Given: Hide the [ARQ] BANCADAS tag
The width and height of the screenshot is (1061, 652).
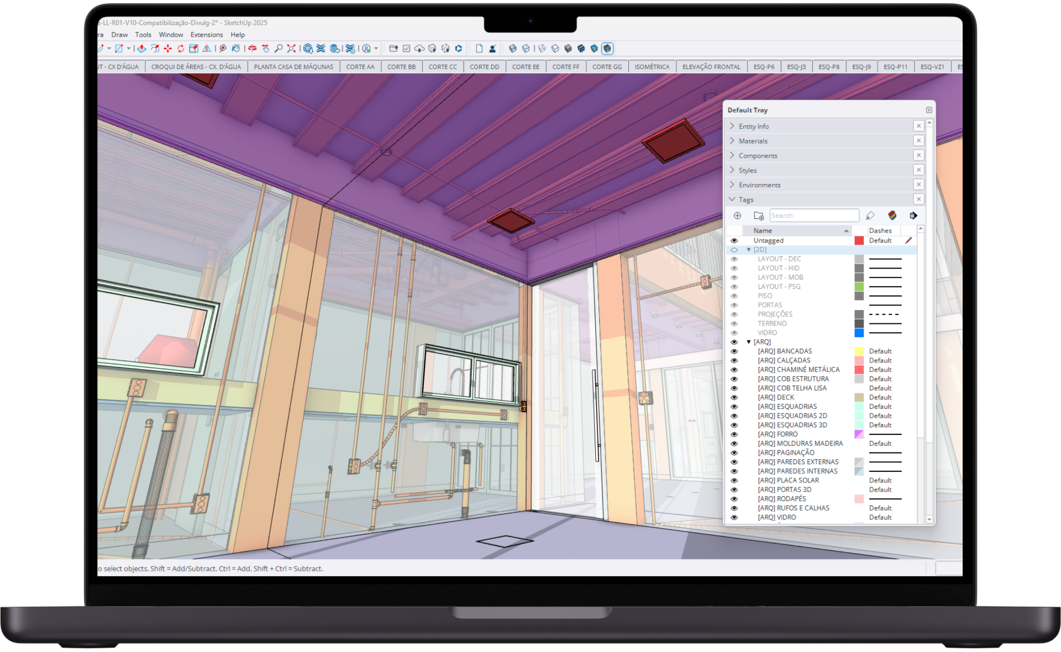Looking at the screenshot, I should 734,351.
